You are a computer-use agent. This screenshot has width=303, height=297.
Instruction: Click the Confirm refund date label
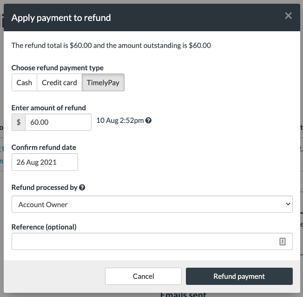tap(44, 148)
